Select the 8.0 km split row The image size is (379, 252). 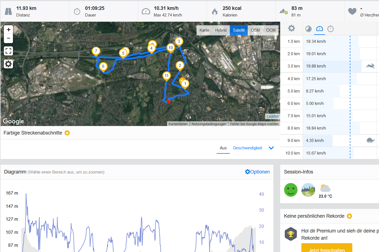(x=329, y=128)
